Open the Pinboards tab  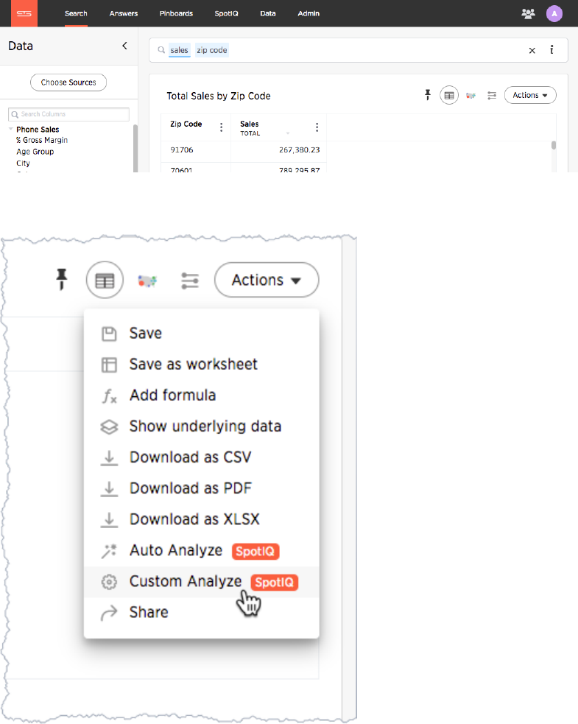pyautogui.click(x=176, y=13)
